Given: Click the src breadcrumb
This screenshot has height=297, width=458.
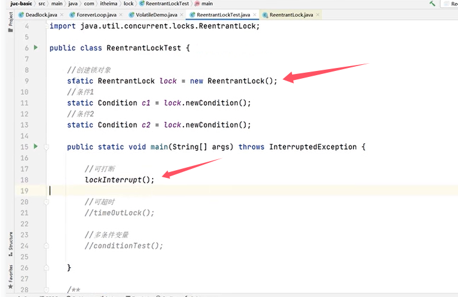Looking at the screenshot, I should pos(41,4).
